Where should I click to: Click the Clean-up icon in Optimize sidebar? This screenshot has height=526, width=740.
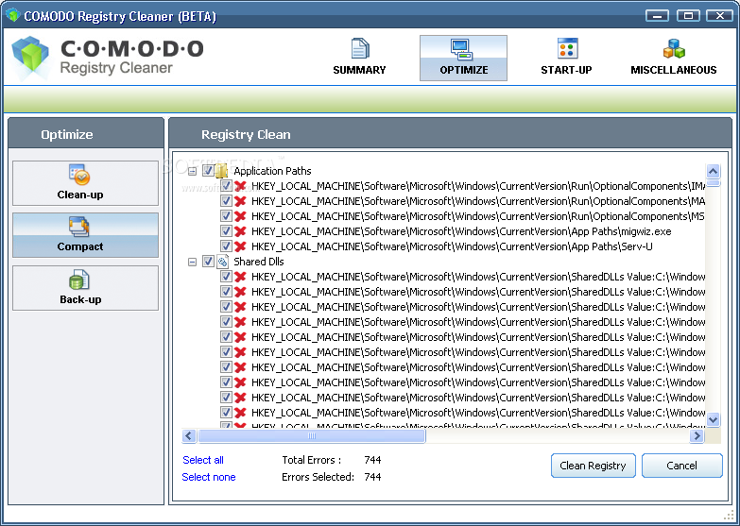click(79, 175)
